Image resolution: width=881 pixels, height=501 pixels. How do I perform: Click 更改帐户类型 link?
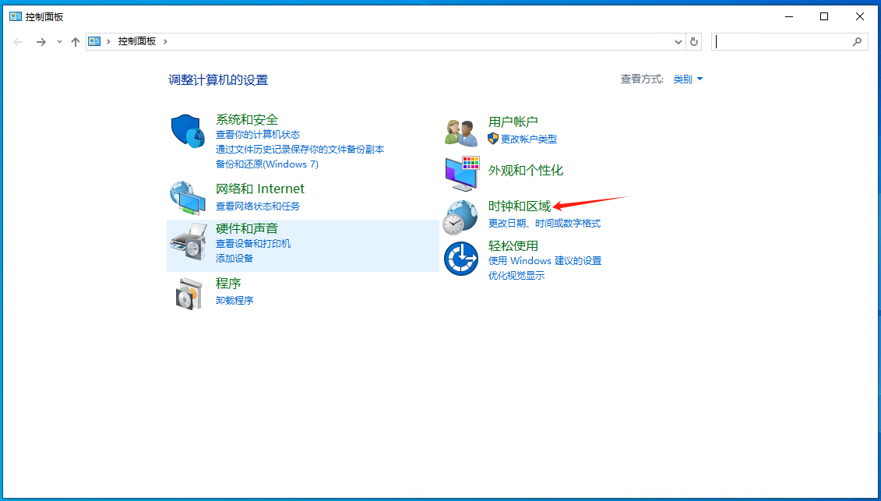click(528, 139)
